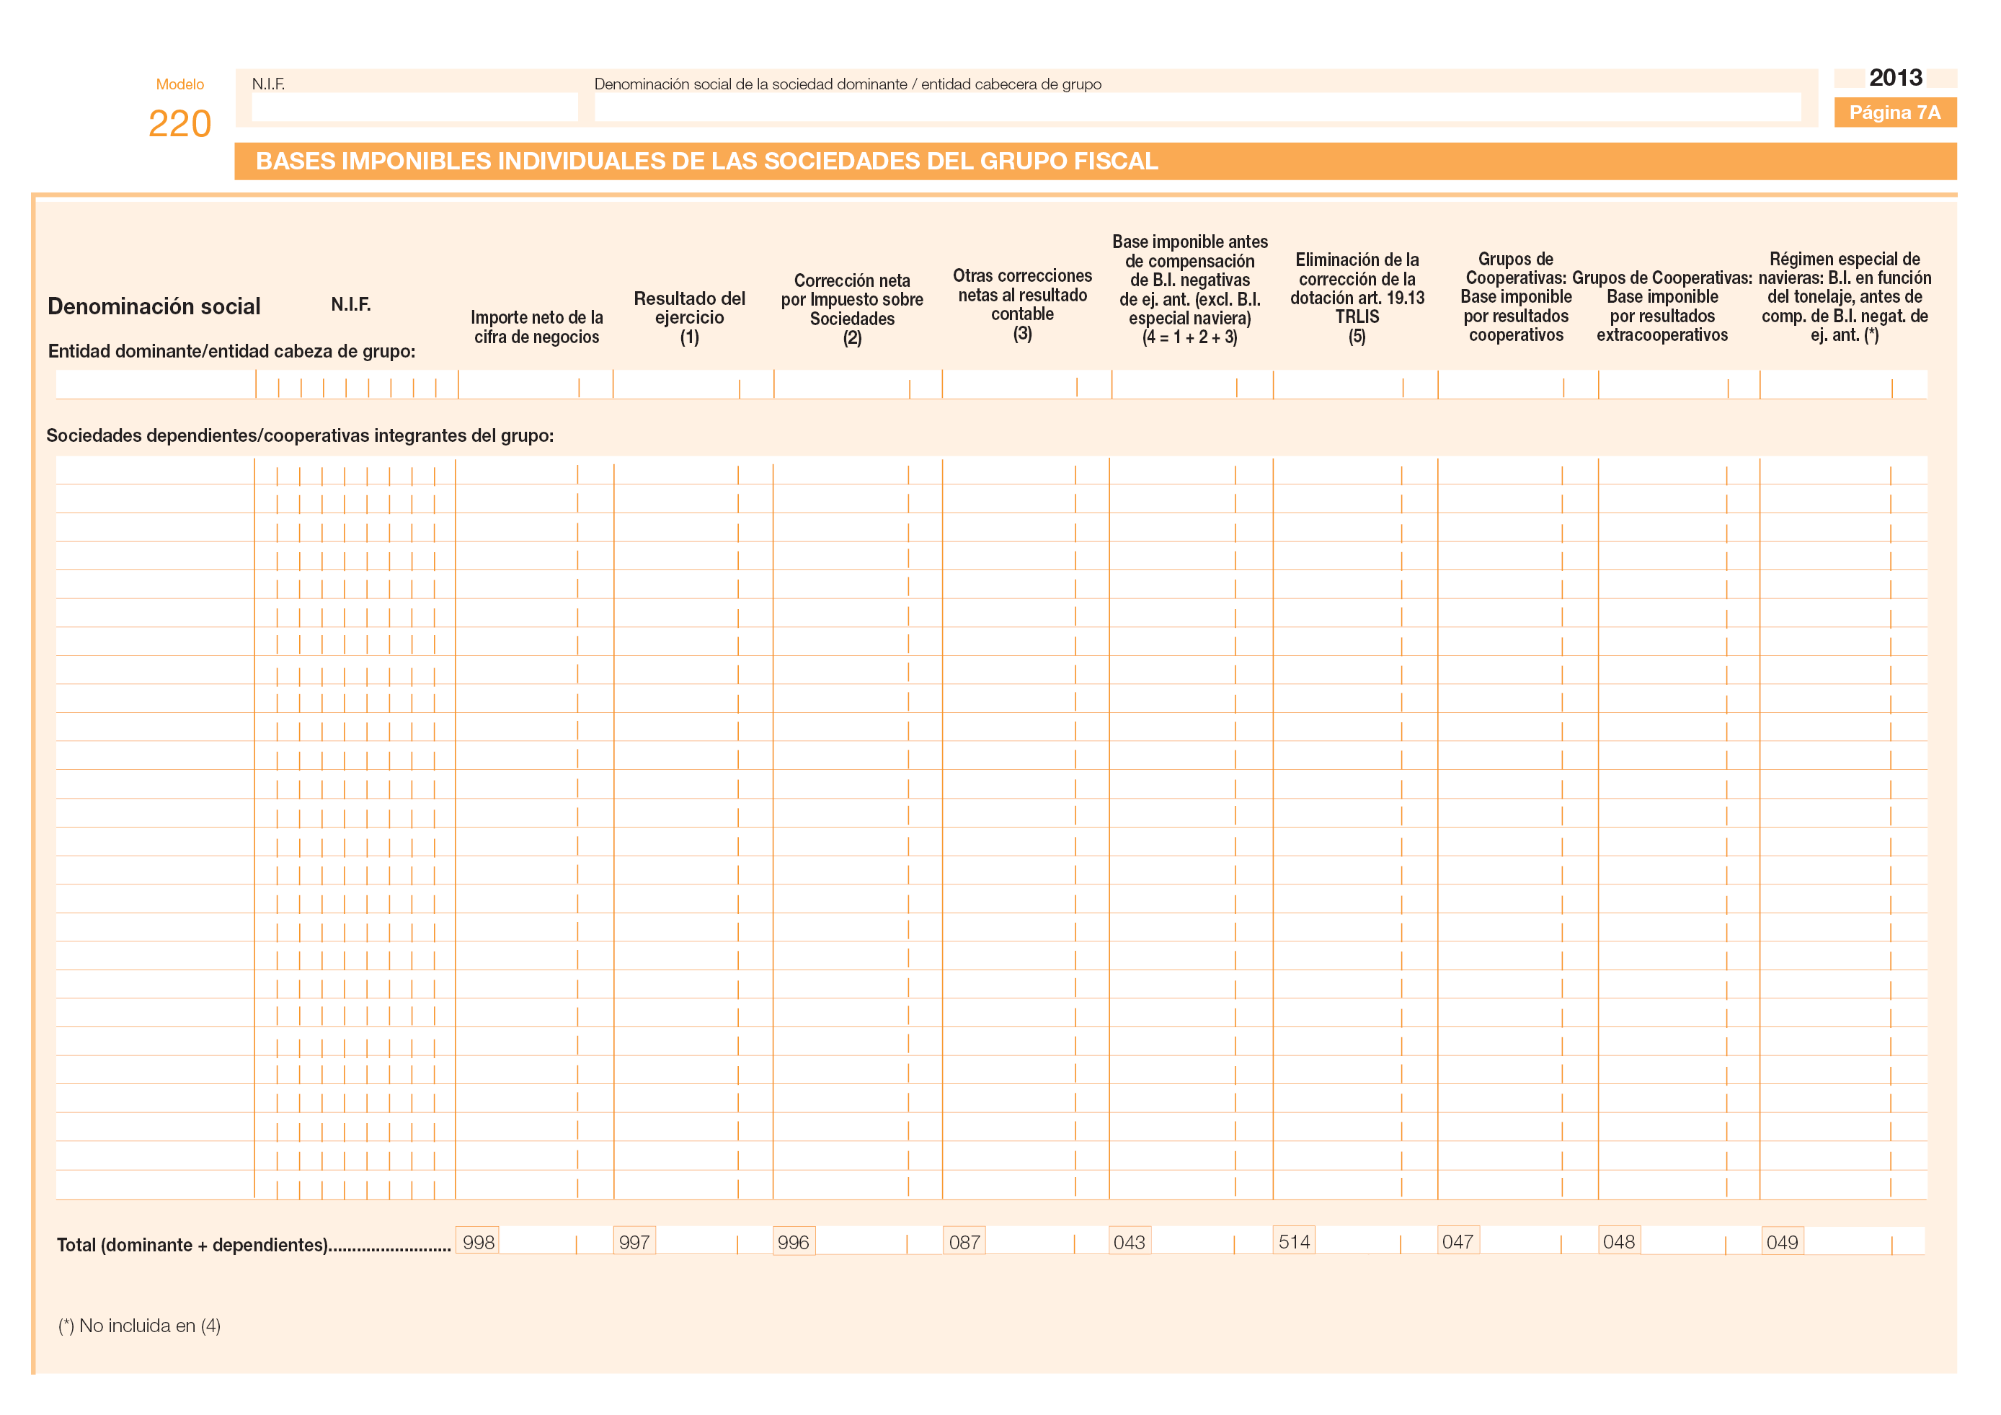Select the 'Corrección neta por Impuesto sobre Sociedades' heading

851,309
